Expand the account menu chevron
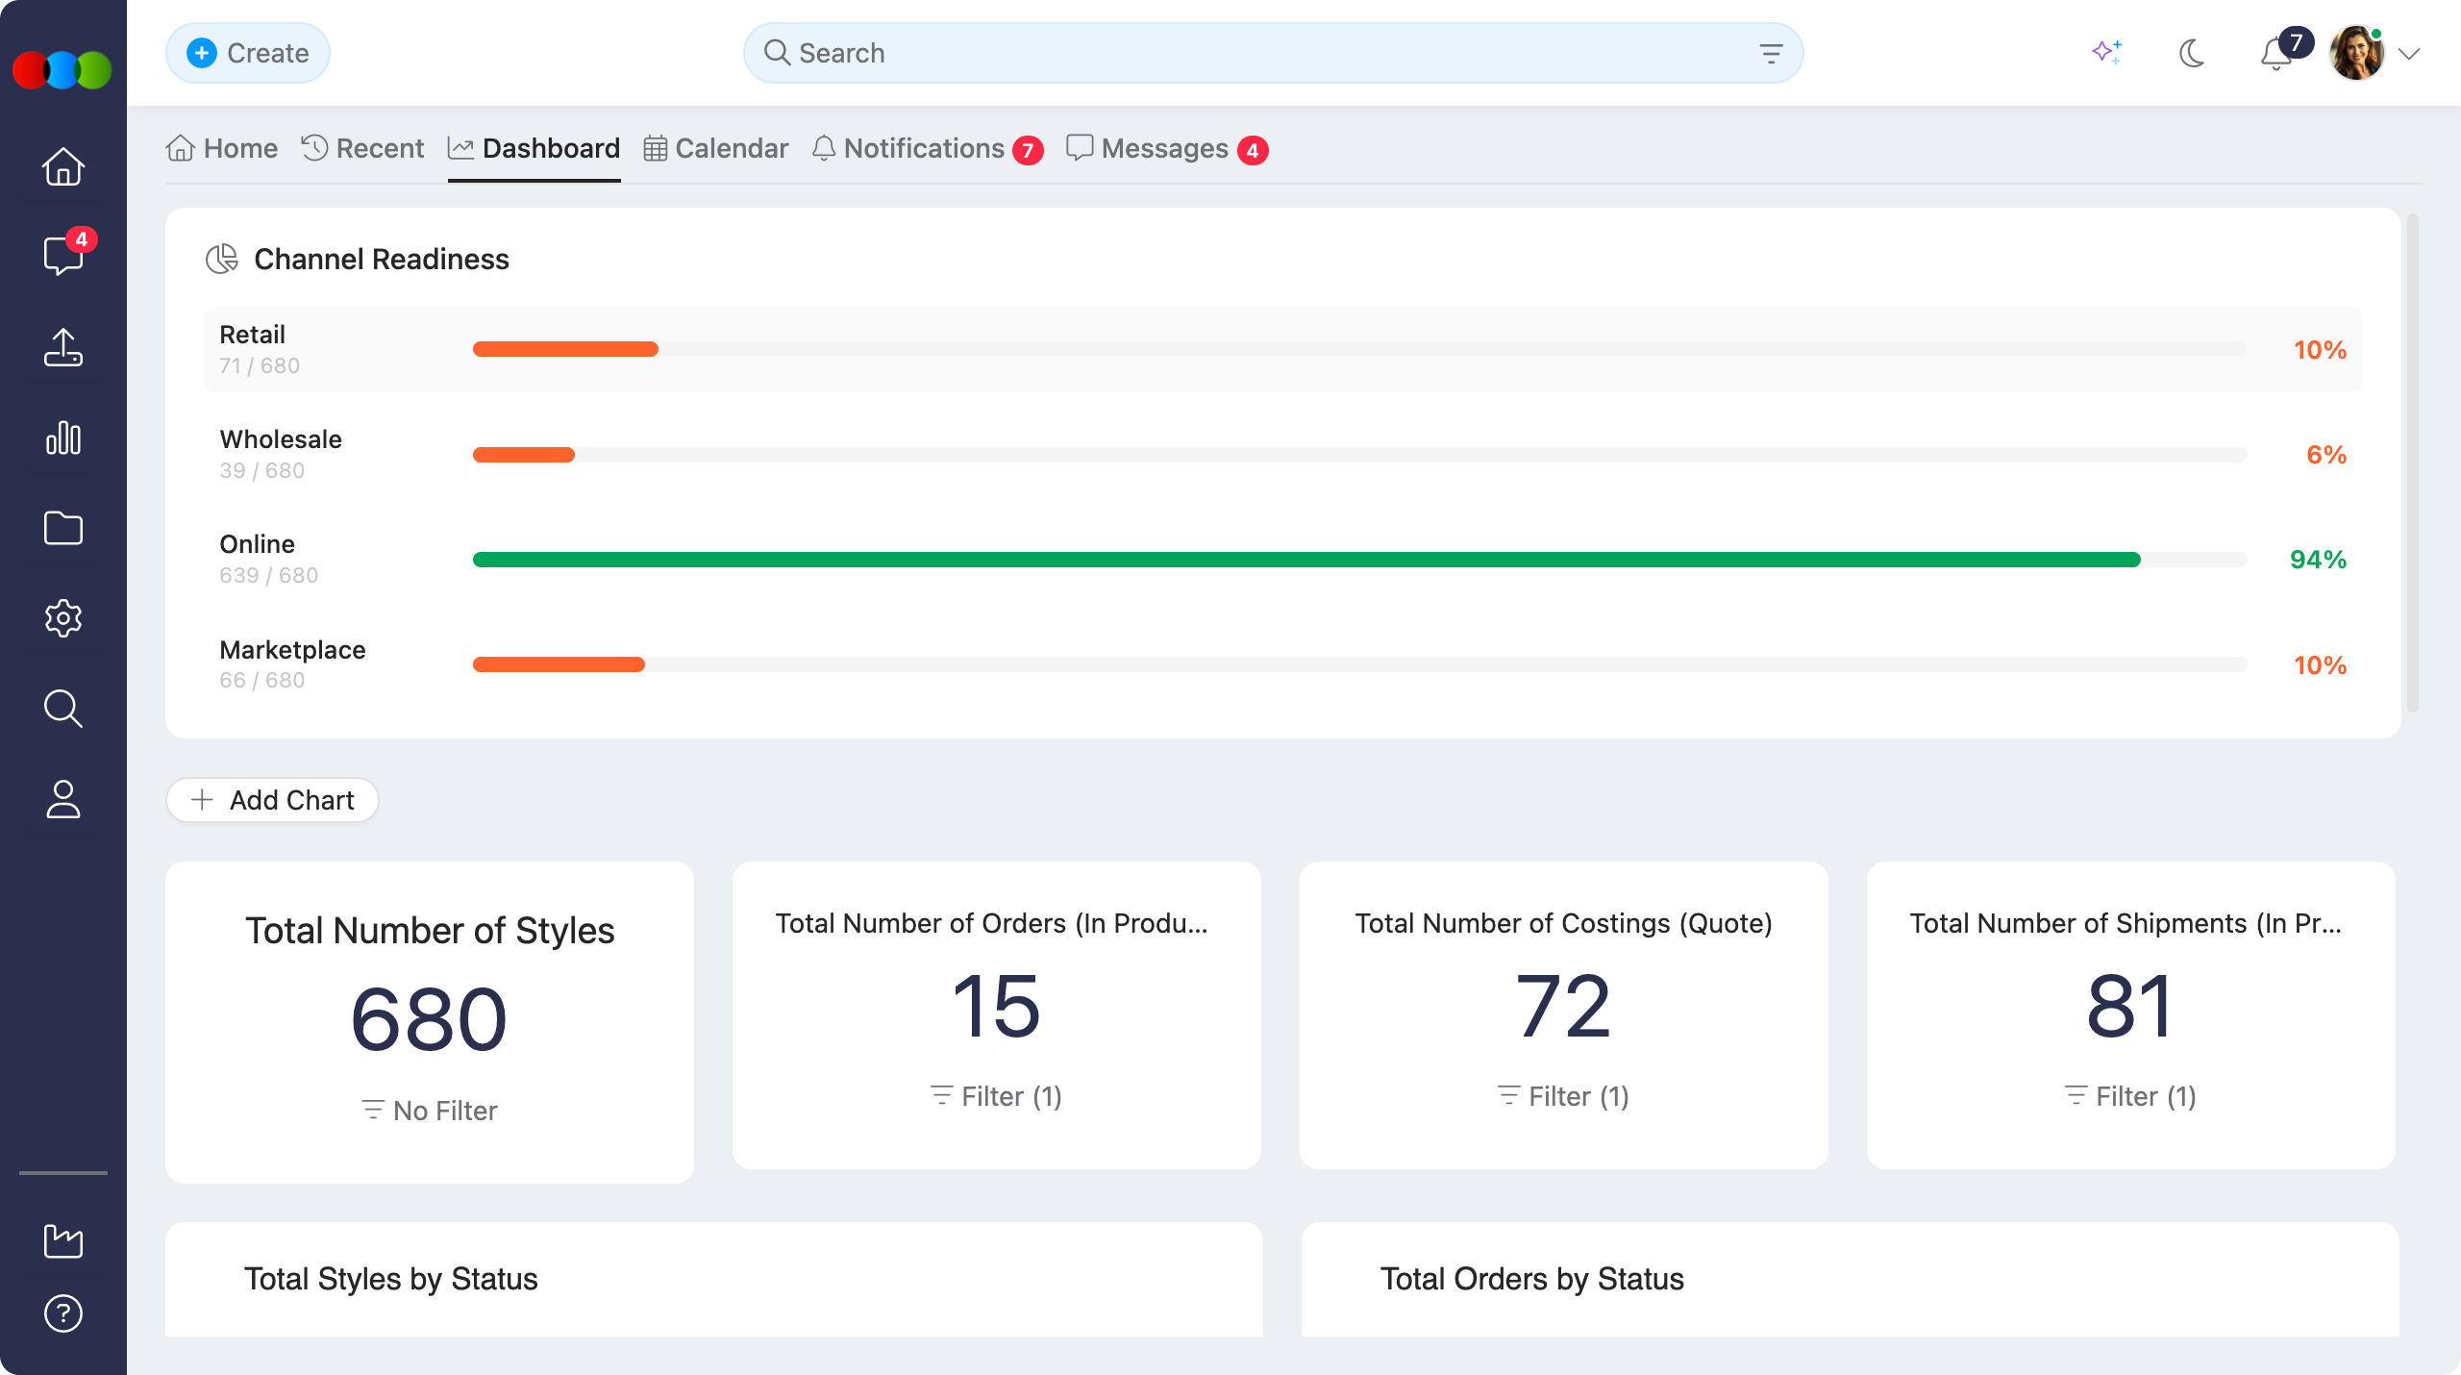Screen dimensions: 2461x1375 [2409, 54]
